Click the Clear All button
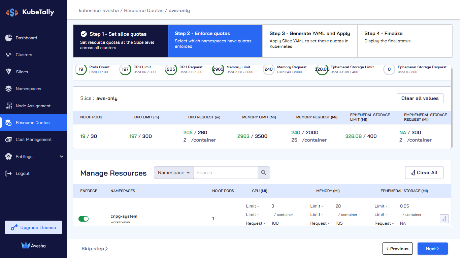This screenshot has width=463, height=263. point(424,173)
